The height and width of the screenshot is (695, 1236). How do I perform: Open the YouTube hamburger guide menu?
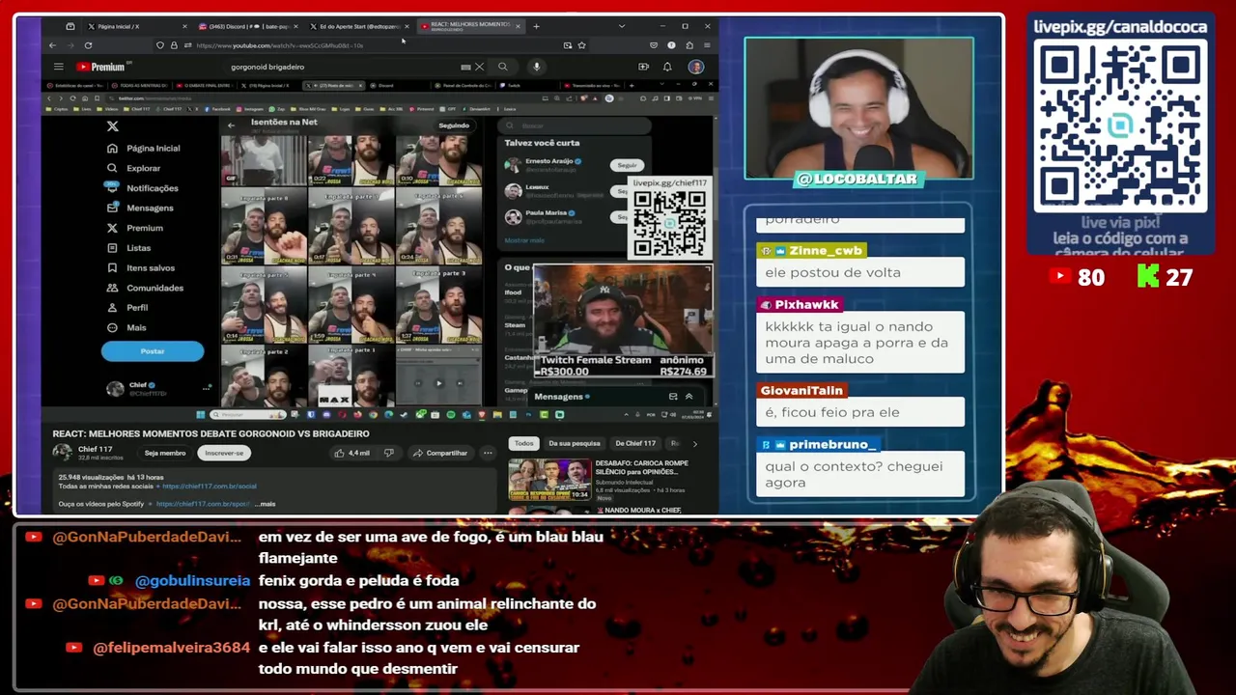point(59,67)
